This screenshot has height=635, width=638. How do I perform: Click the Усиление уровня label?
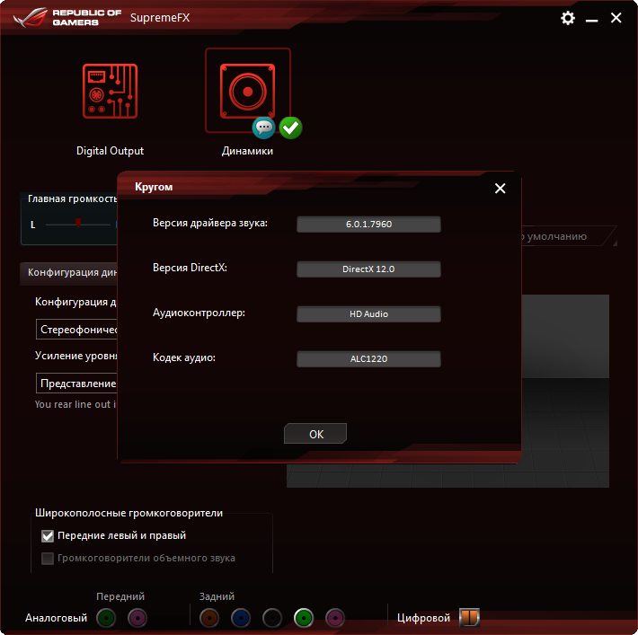pos(76,356)
